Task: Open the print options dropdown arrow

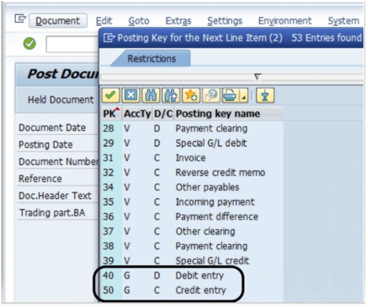Action: [x=243, y=96]
